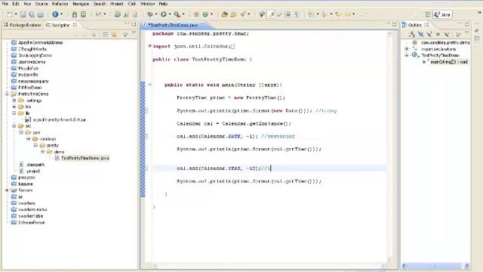Expand the bin folder node

14,107
